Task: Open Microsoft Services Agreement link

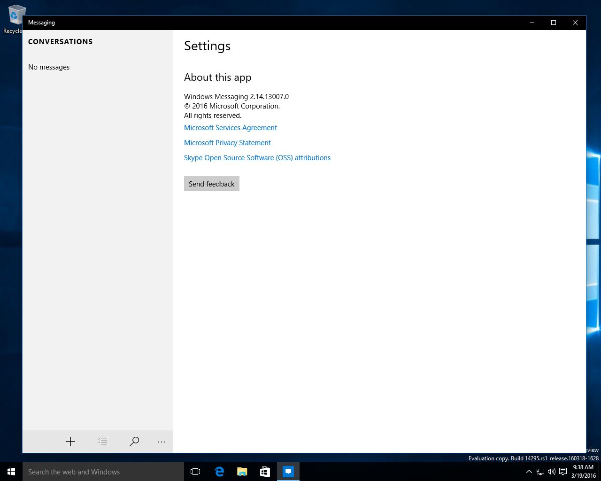Action: pos(231,128)
